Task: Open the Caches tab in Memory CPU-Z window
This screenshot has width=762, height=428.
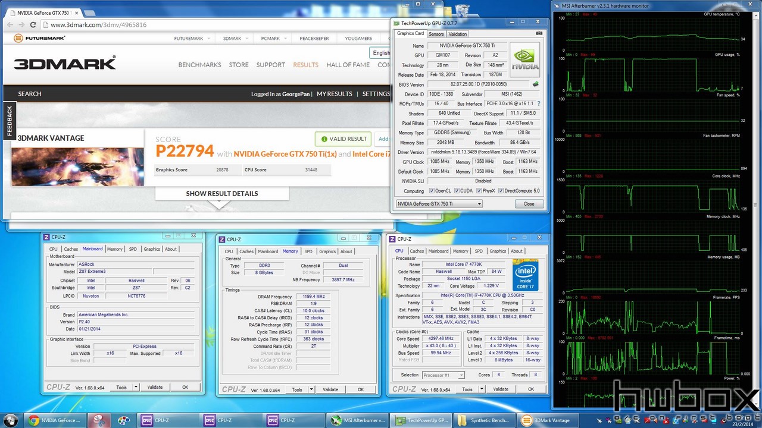Action: tap(246, 251)
